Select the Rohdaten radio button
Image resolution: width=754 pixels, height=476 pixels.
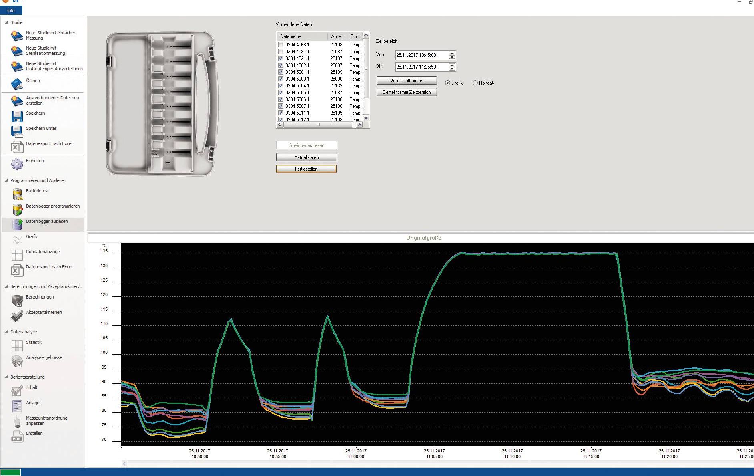coord(475,83)
